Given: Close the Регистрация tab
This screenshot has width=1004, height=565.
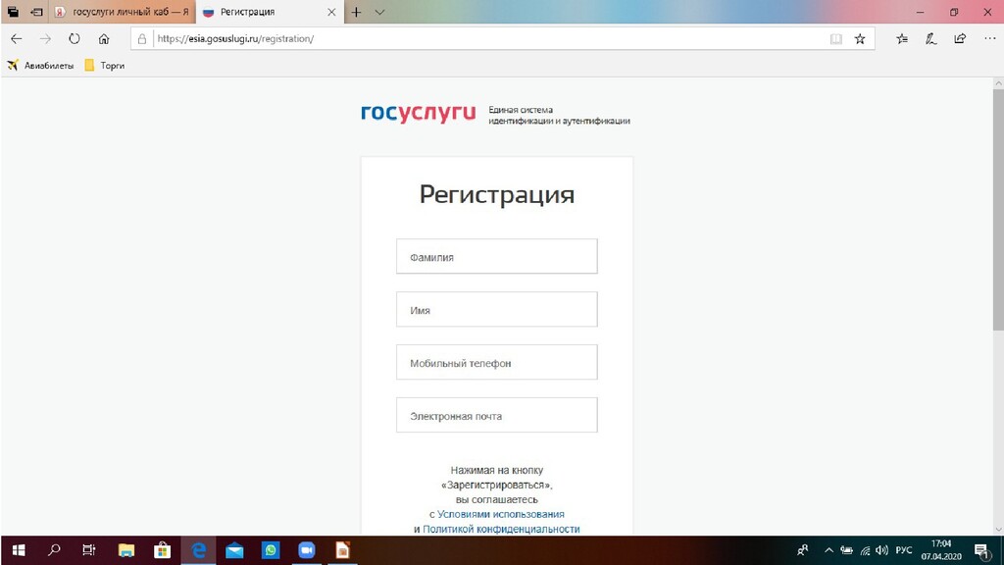Looking at the screenshot, I should point(331,12).
